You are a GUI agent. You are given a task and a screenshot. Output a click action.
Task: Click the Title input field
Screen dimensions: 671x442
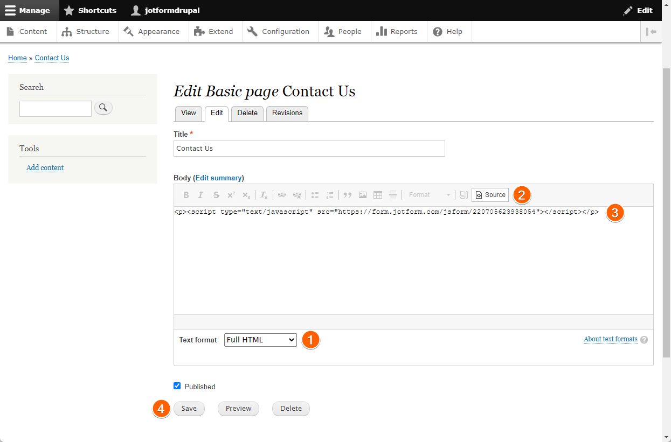coord(309,149)
